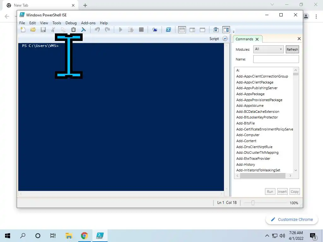Screen dimensions: 323x242
Task: Select Add-BCDataCacheExtension command
Action: 258,112
